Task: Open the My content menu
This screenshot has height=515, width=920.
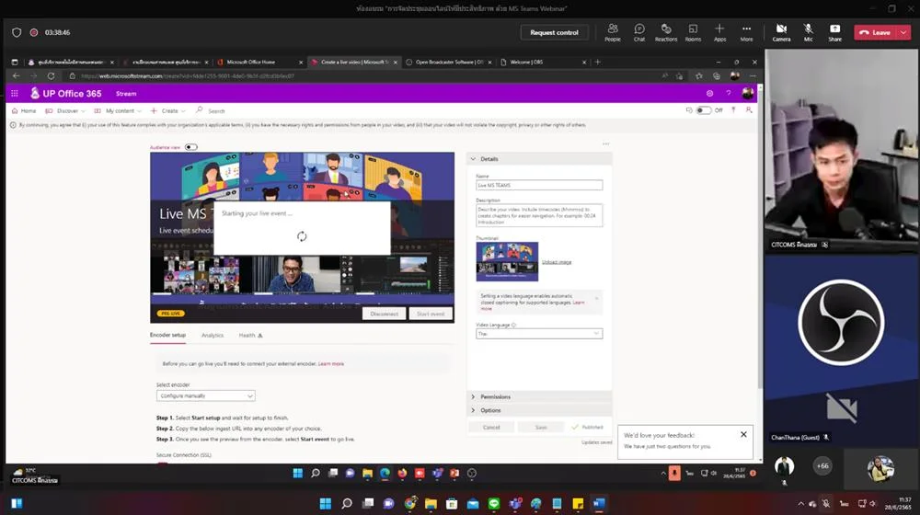Action: pyautogui.click(x=118, y=111)
